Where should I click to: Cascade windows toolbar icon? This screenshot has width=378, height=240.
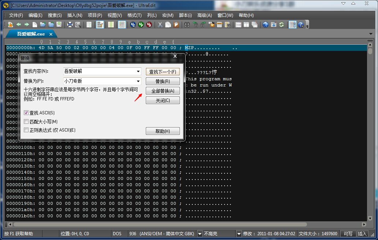(255, 25)
